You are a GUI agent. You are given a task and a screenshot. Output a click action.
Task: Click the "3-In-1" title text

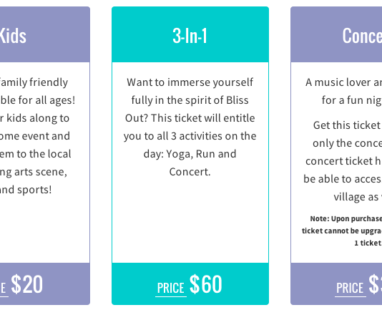click(190, 36)
